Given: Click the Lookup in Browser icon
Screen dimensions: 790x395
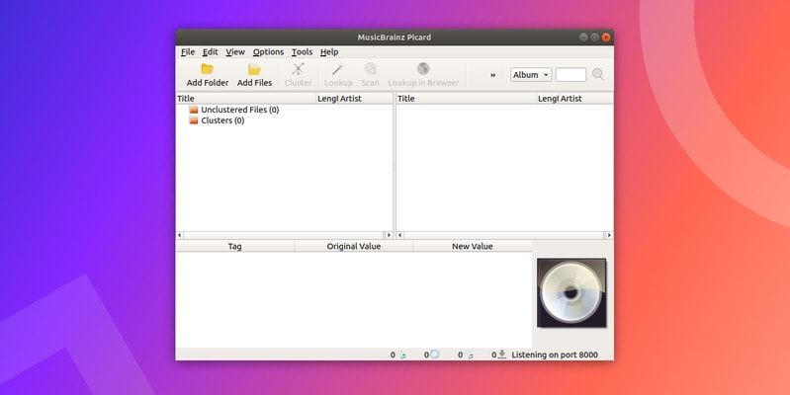Looking at the screenshot, I should [423, 68].
